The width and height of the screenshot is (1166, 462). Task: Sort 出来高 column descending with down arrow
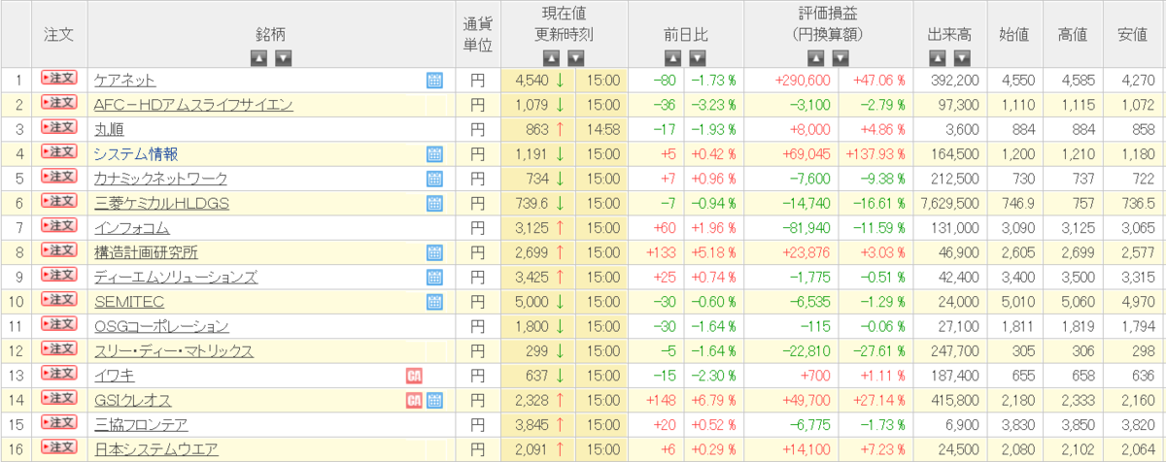(x=962, y=58)
